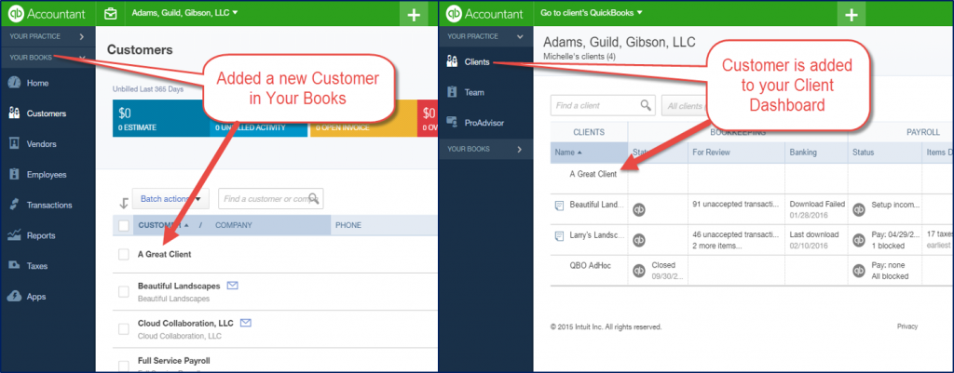The height and width of the screenshot is (373, 954).
Task: Open A Great Client in customer list
Action: pos(164,255)
